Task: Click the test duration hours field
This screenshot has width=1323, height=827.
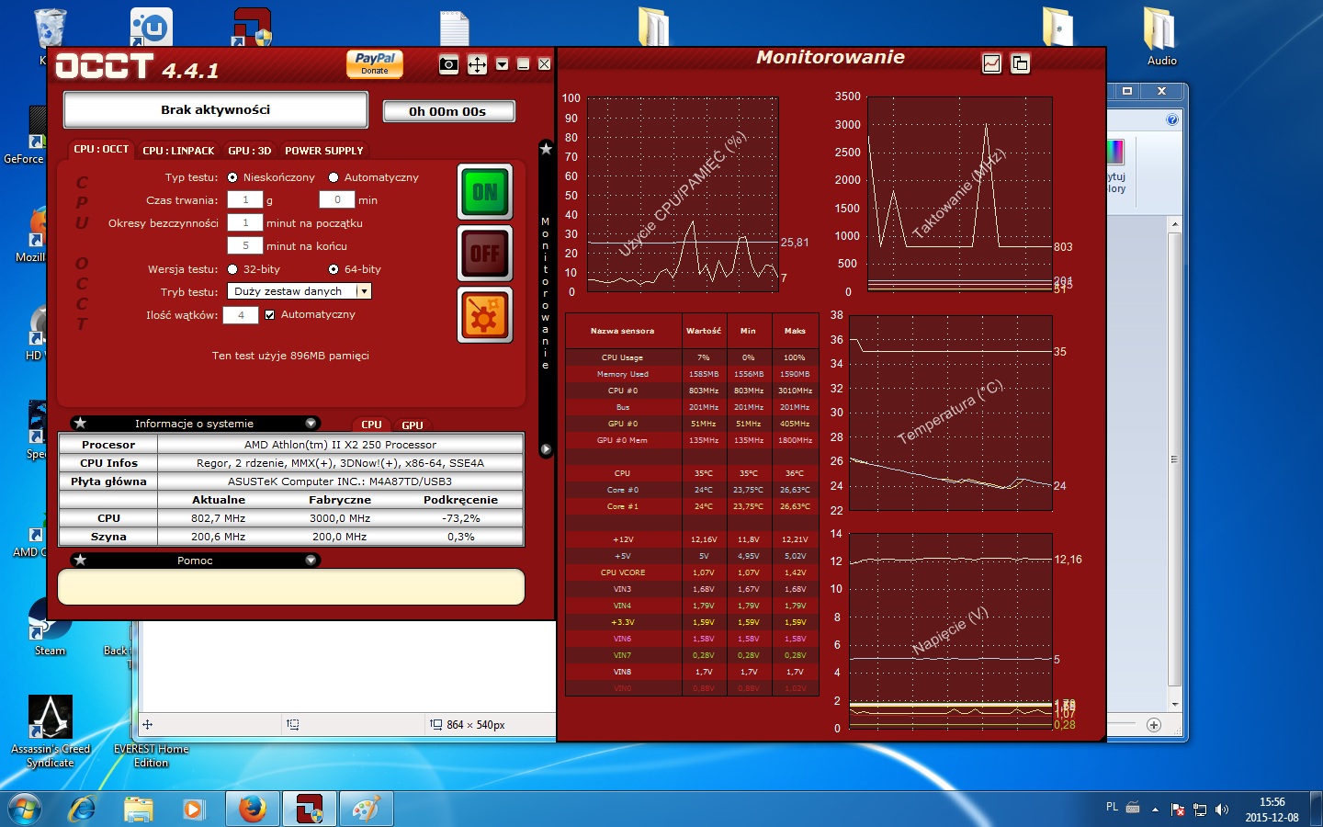Action: [245, 199]
